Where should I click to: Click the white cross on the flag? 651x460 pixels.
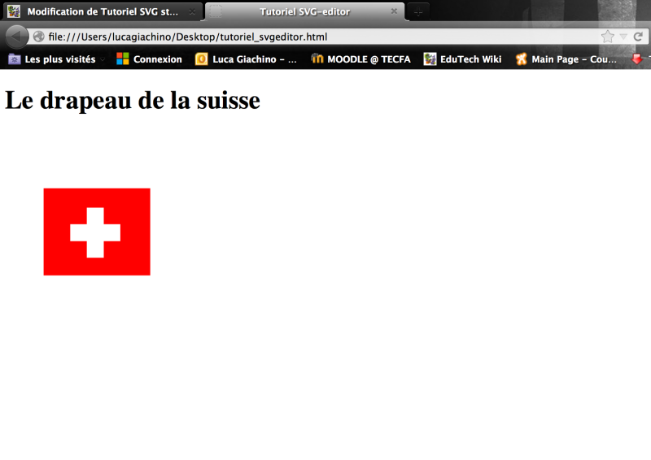tap(95, 232)
